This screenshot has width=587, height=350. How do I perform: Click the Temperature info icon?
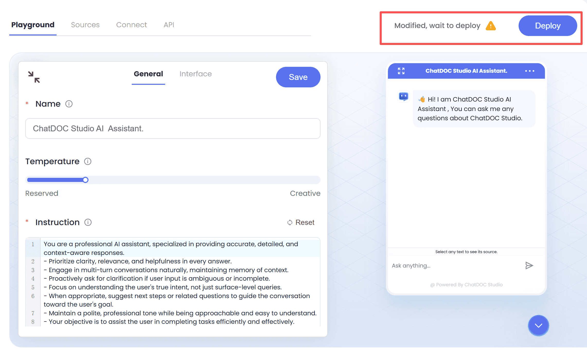(x=88, y=161)
